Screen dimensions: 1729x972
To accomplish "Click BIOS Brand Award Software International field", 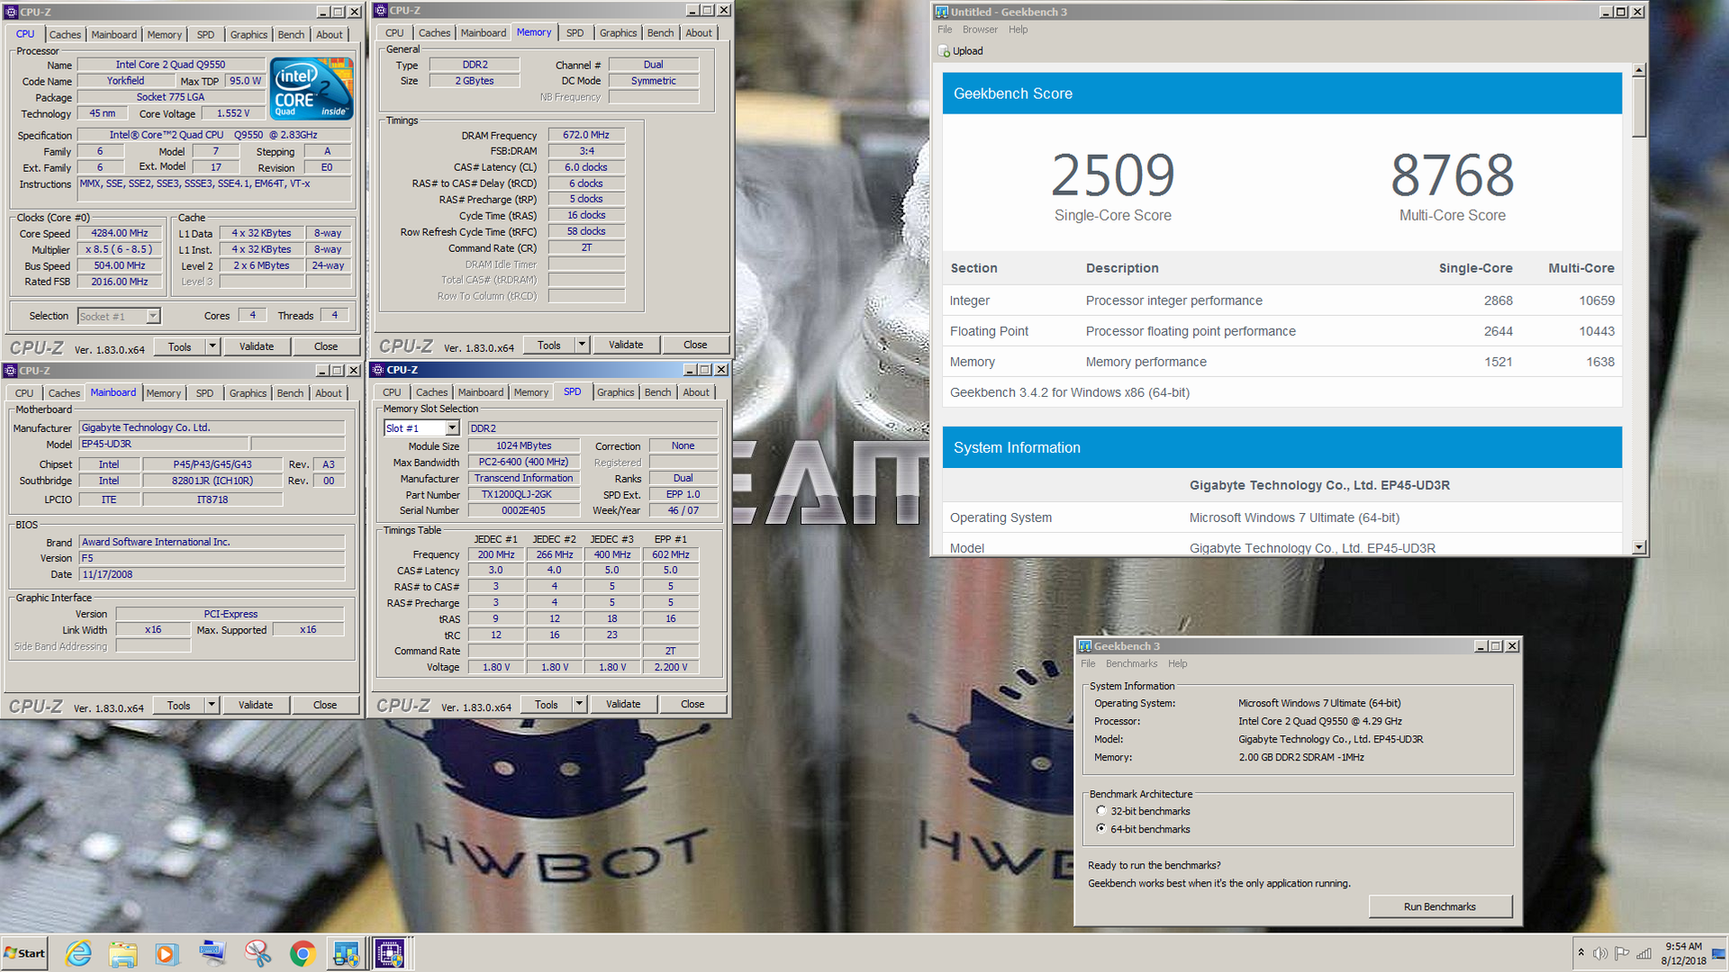I will (x=212, y=542).
